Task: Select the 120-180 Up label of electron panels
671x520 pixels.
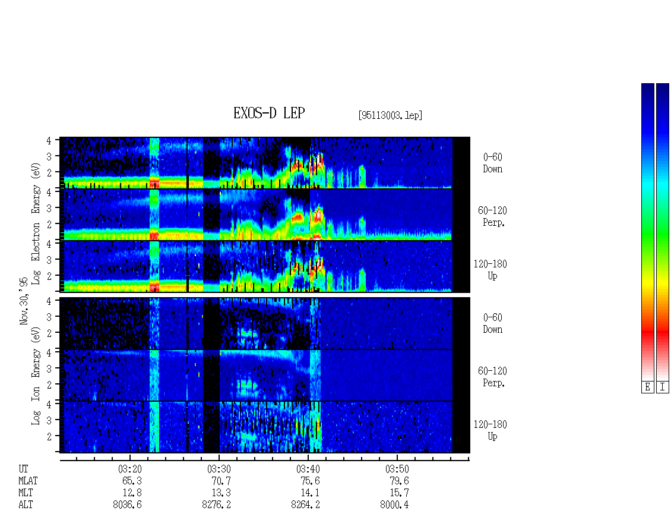Action: pyautogui.click(x=490, y=270)
